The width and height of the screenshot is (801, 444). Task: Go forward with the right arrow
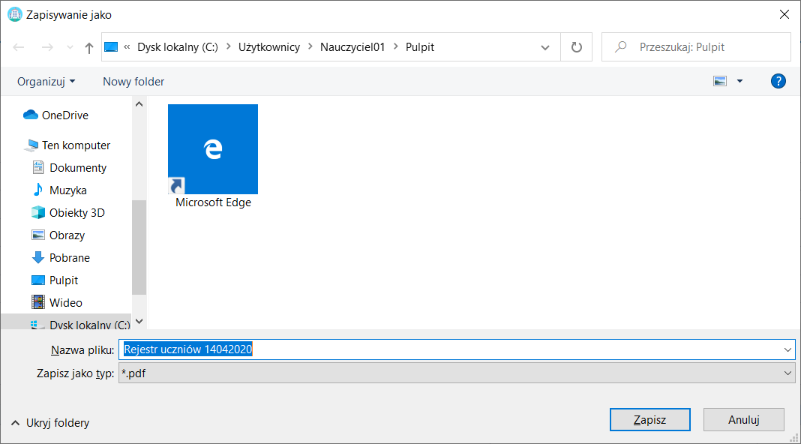[x=47, y=47]
